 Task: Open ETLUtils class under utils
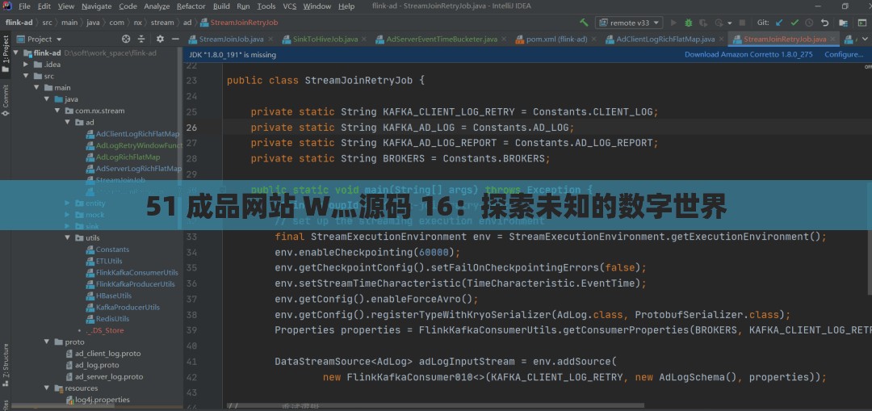tap(109, 261)
